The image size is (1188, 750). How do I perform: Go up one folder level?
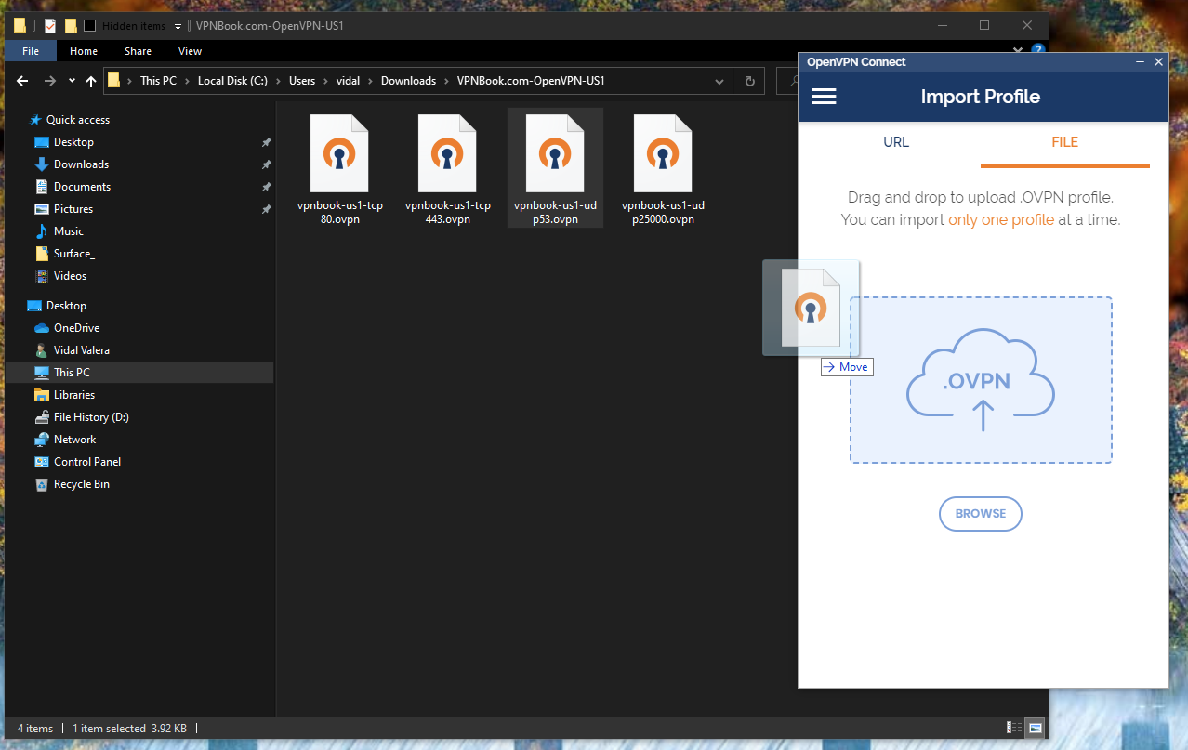[91, 81]
